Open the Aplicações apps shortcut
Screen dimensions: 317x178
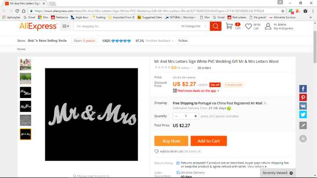point(11,17)
